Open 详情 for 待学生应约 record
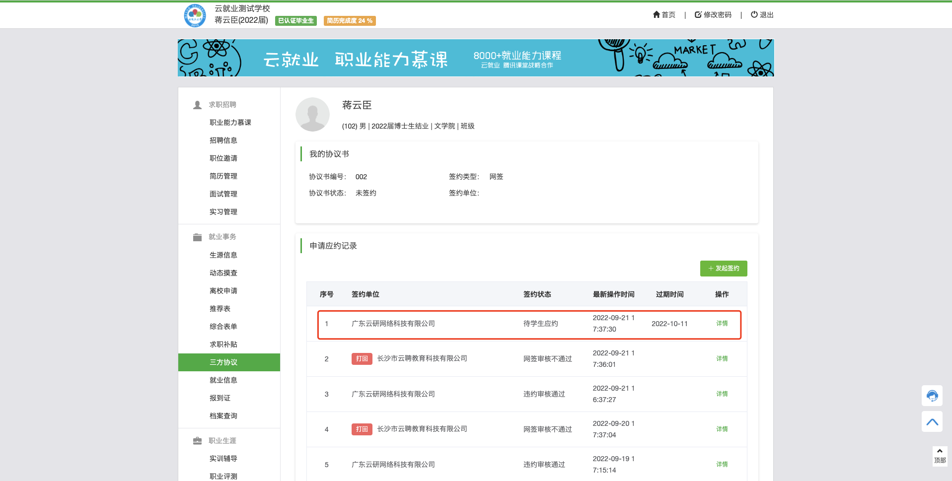The height and width of the screenshot is (481, 952). pyautogui.click(x=722, y=324)
